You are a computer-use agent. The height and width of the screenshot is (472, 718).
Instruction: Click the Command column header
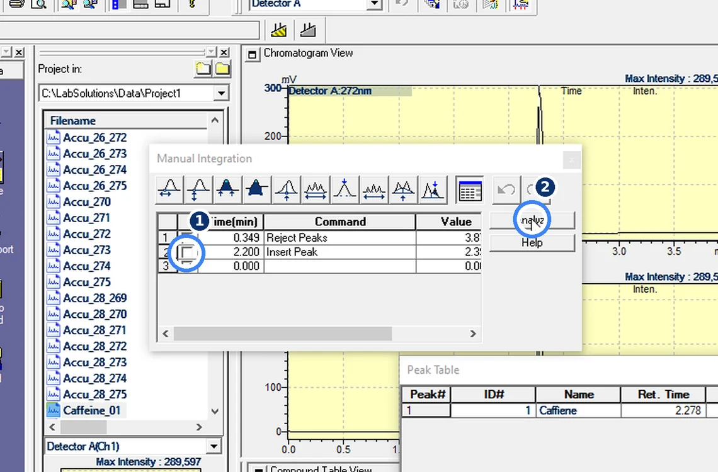tap(339, 222)
